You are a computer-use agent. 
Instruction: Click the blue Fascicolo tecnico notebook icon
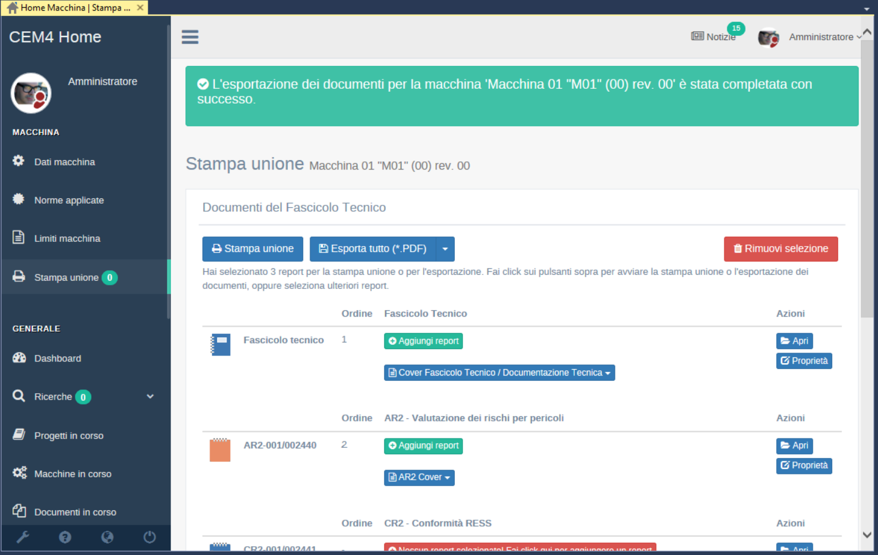click(x=220, y=345)
